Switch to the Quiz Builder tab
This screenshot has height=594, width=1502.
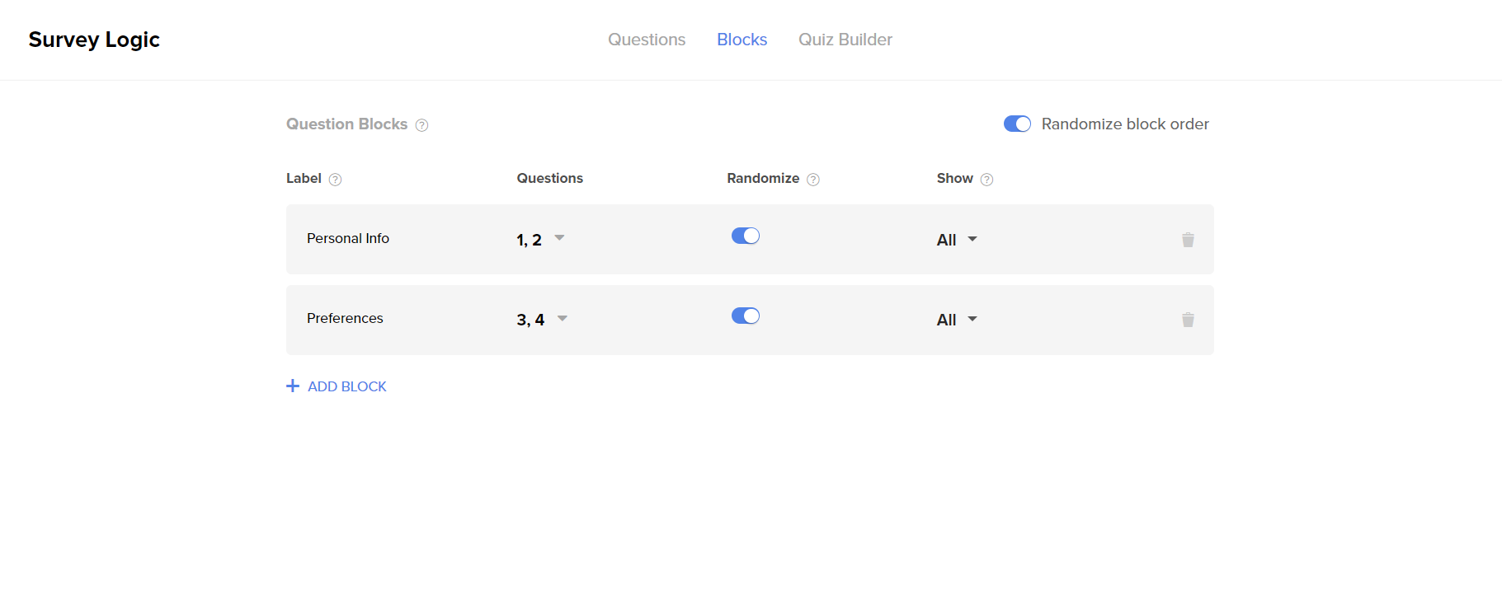[x=845, y=40]
